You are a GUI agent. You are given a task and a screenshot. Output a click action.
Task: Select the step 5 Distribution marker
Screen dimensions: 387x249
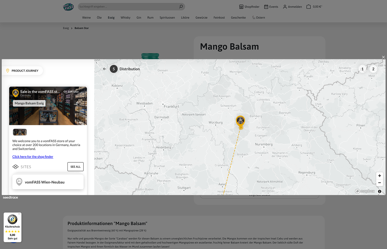(x=114, y=69)
